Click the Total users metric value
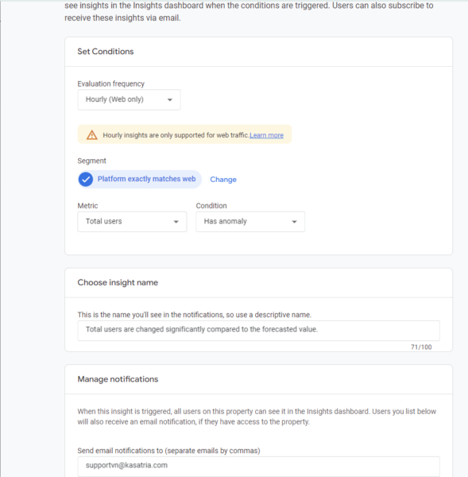The width and height of the screenshot is (468, 477). tap(103, 221)
